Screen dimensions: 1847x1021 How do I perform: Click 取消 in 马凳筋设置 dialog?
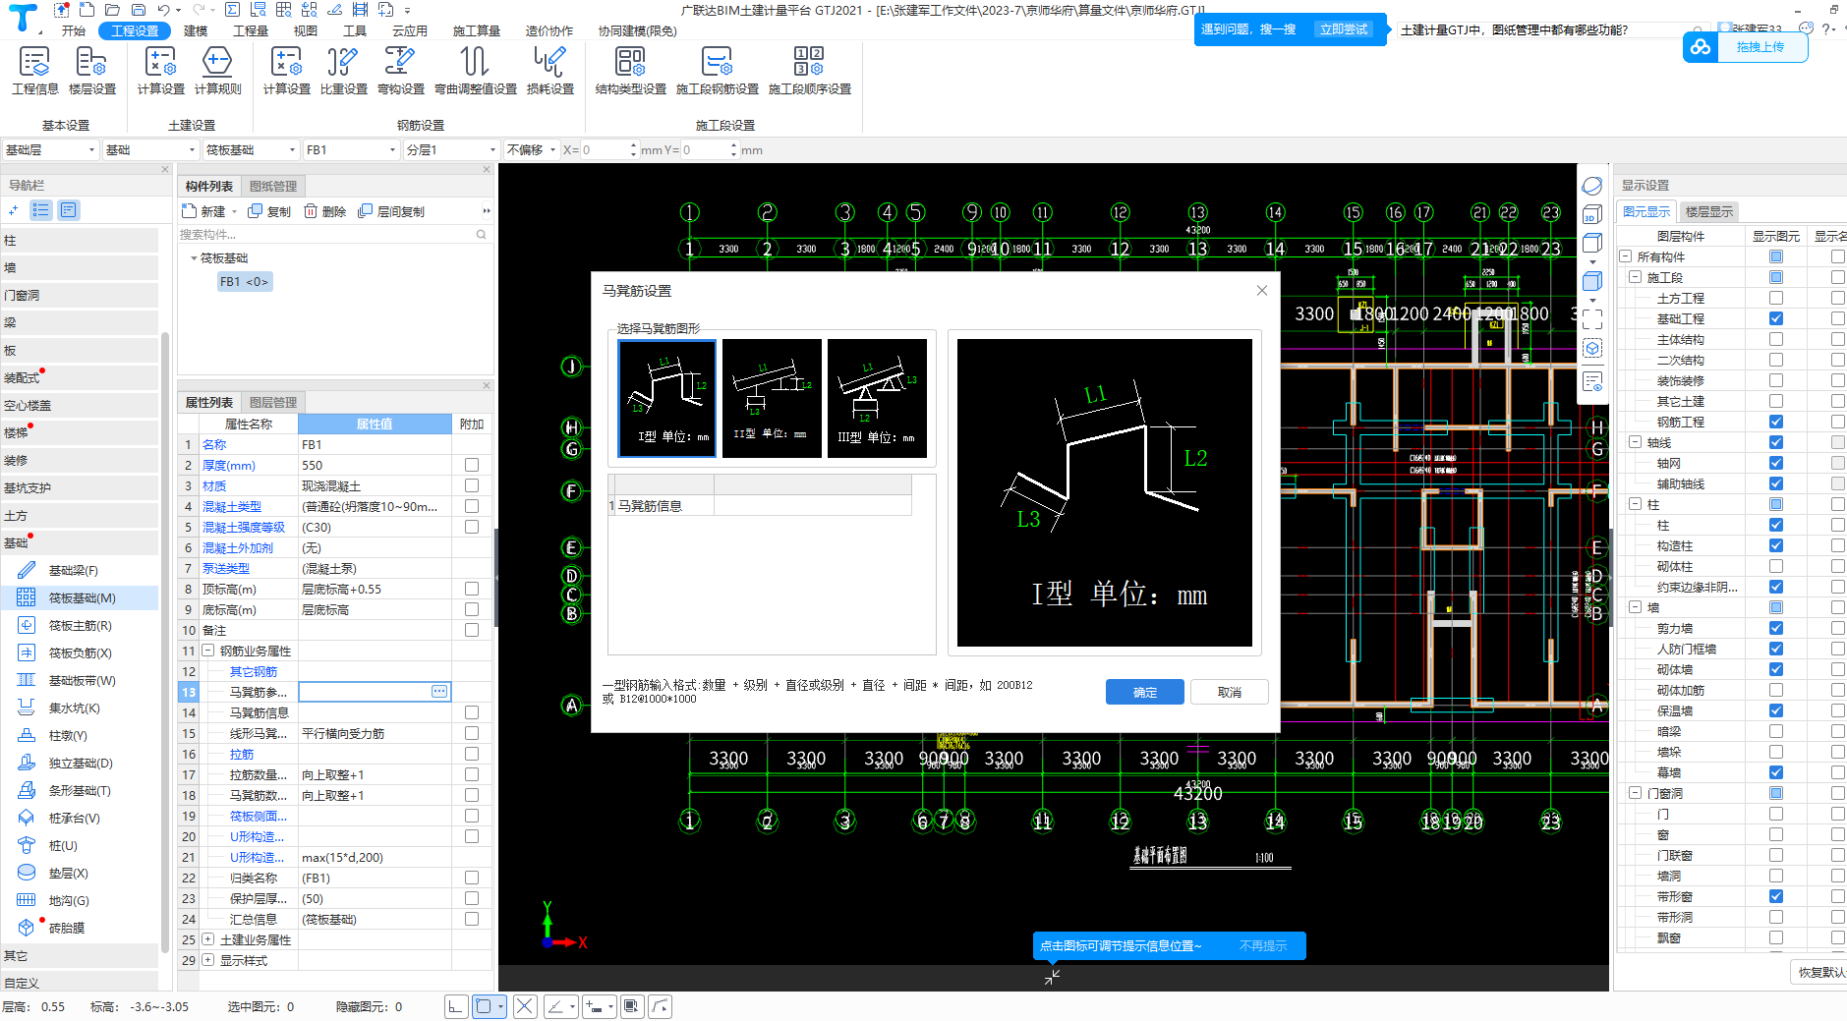pos(1230,693)
